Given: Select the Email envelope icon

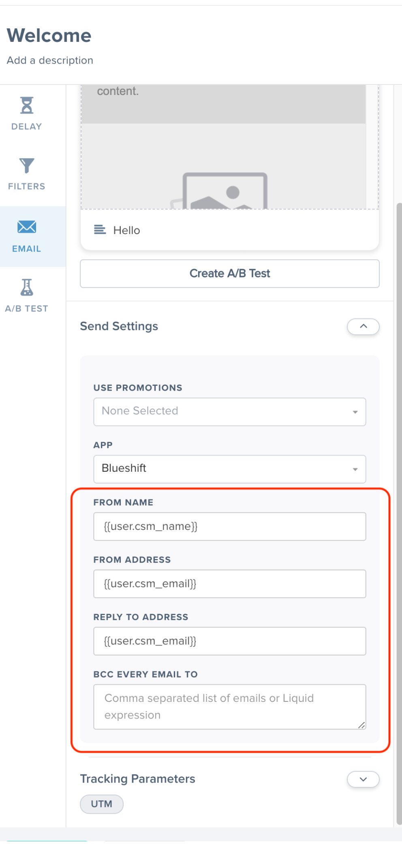Looking at the screenshot, I should [27, 227].
